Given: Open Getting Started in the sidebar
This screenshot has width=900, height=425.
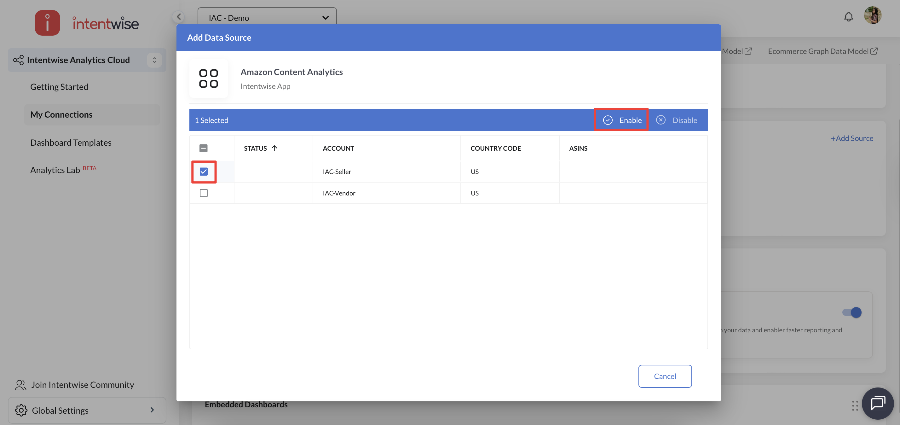Looking at the screenshot, I should [59, 87].
